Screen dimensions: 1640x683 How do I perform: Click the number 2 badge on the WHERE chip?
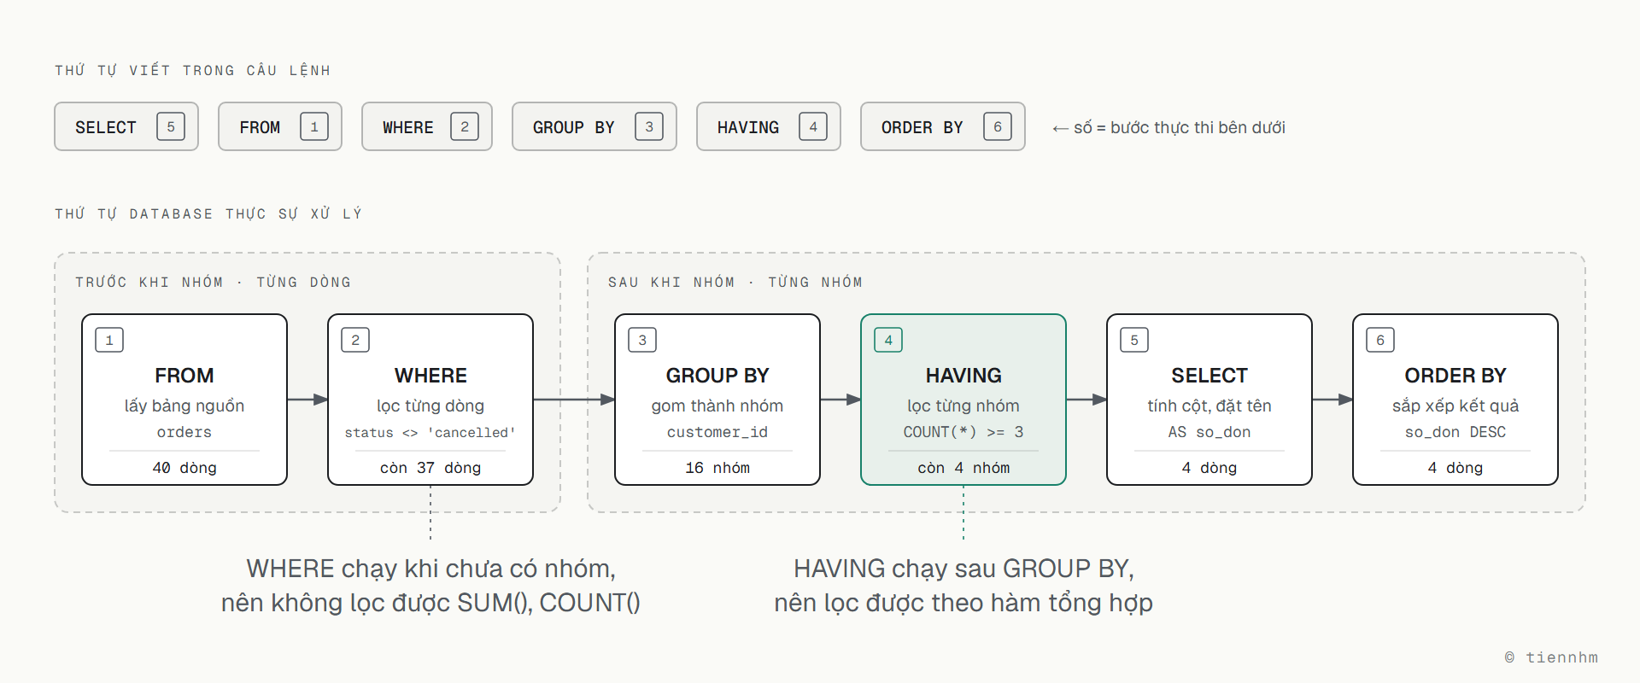(465, 126)
